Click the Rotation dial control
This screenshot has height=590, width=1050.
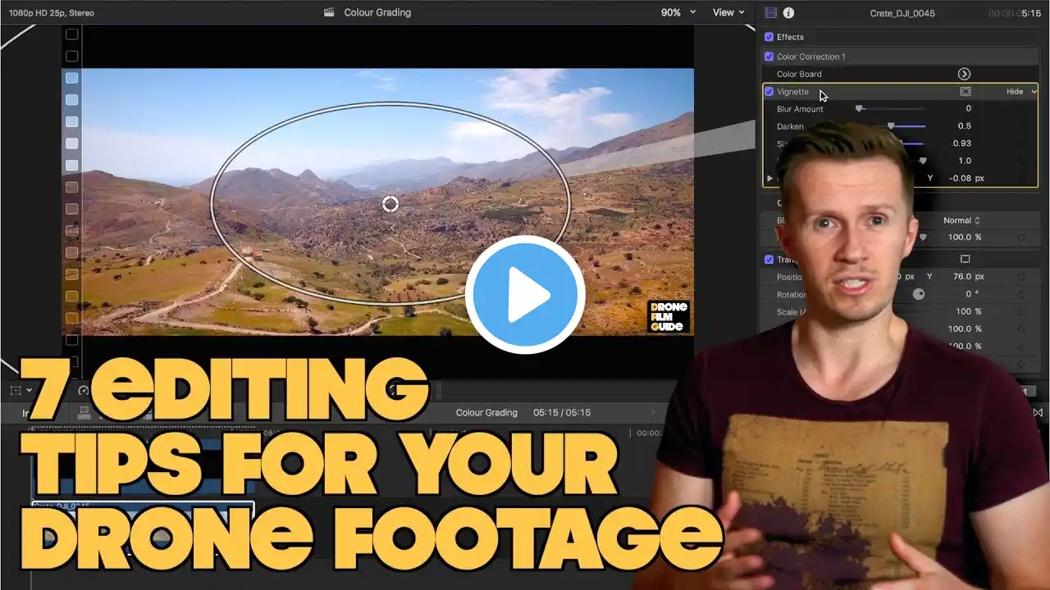tap(919, 294)
